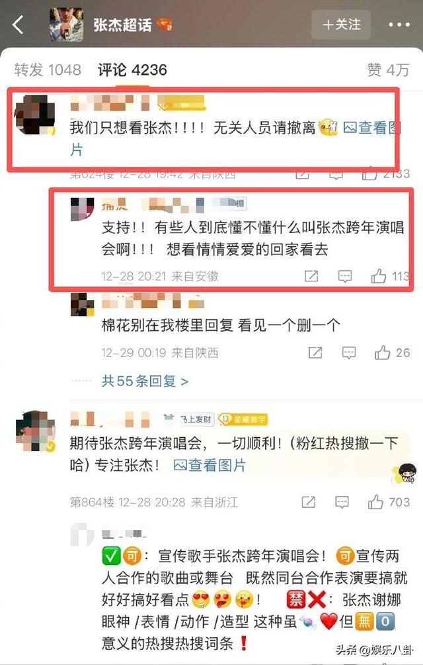View image in the 无关人员请撤离 comment
This screenshot has height=665, width=423.
[371, 128]
